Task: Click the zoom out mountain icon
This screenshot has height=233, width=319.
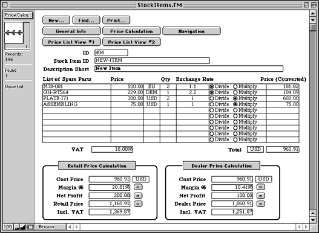Action: pyautogui.click(x=17, y=227)
